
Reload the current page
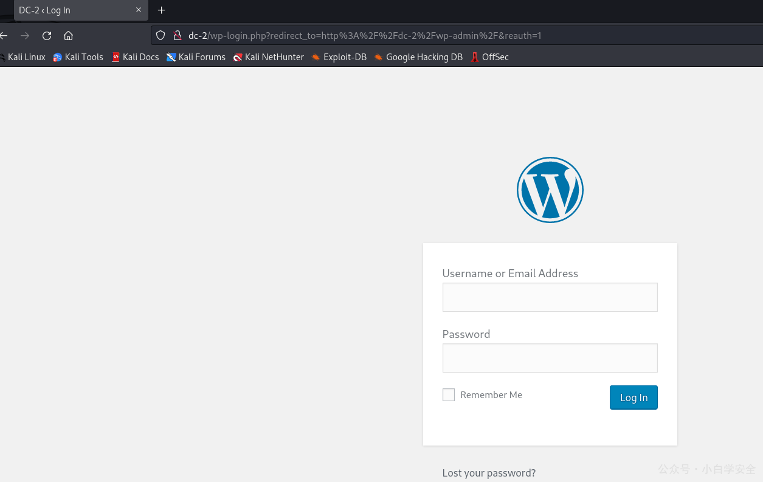pos(47,36)
